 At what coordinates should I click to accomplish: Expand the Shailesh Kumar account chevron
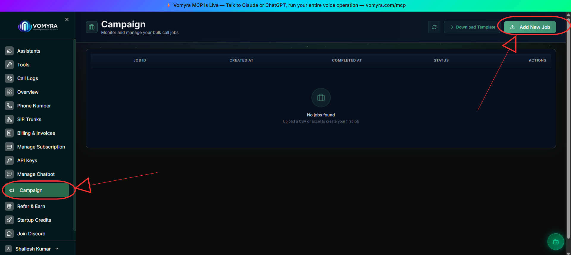57,249
